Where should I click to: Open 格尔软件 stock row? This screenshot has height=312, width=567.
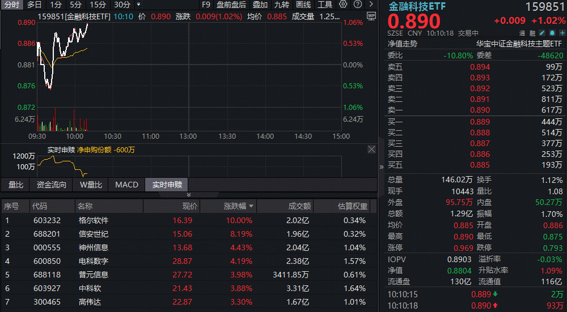(x=94, y=220)
